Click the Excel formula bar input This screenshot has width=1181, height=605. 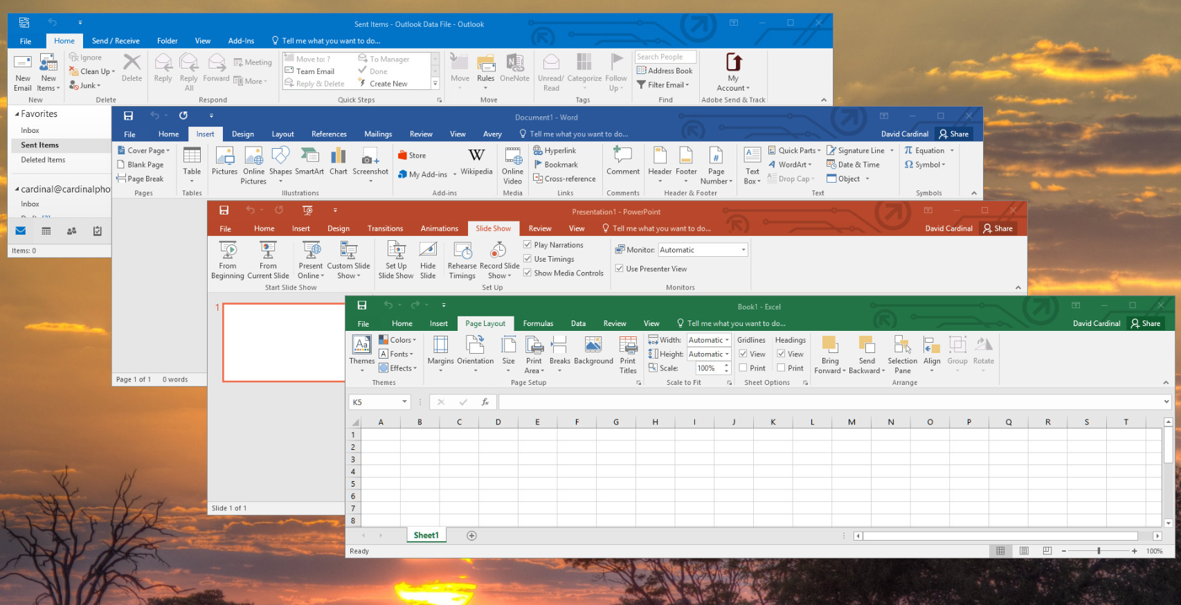(x=830, y=402)
